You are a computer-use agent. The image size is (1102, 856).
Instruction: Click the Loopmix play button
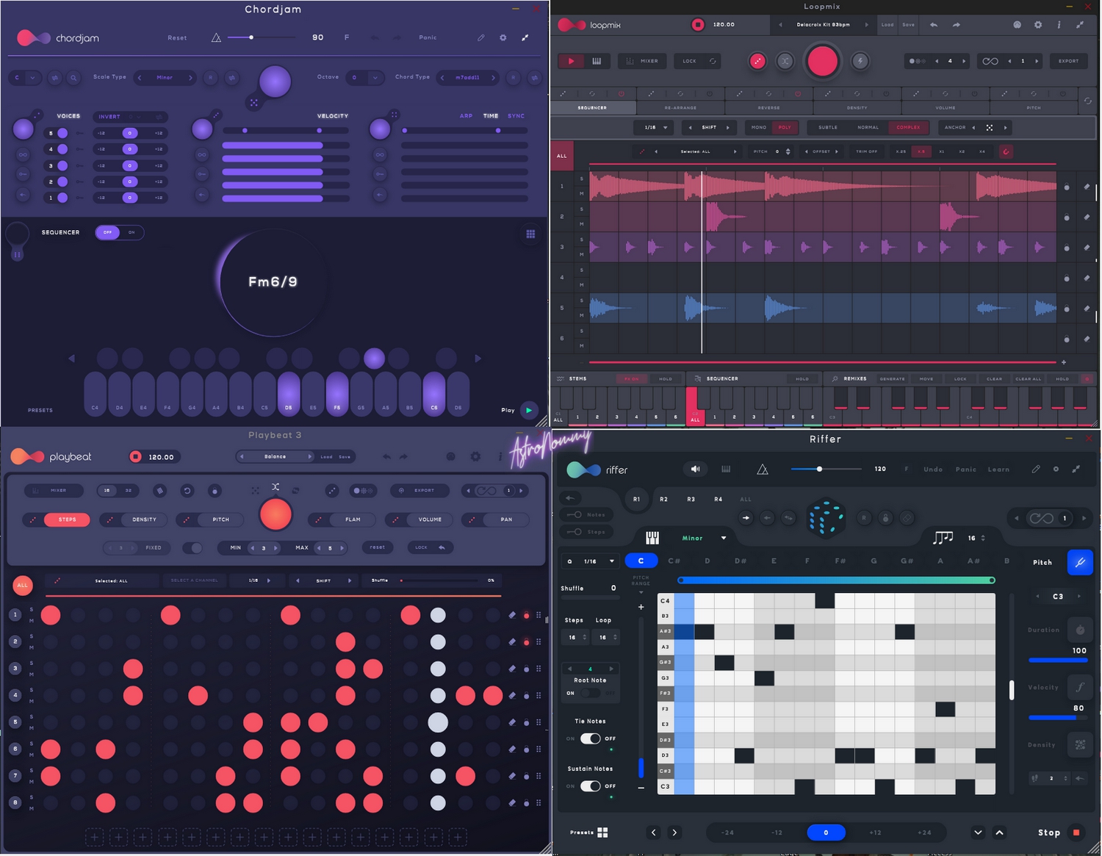click(571, 61)
